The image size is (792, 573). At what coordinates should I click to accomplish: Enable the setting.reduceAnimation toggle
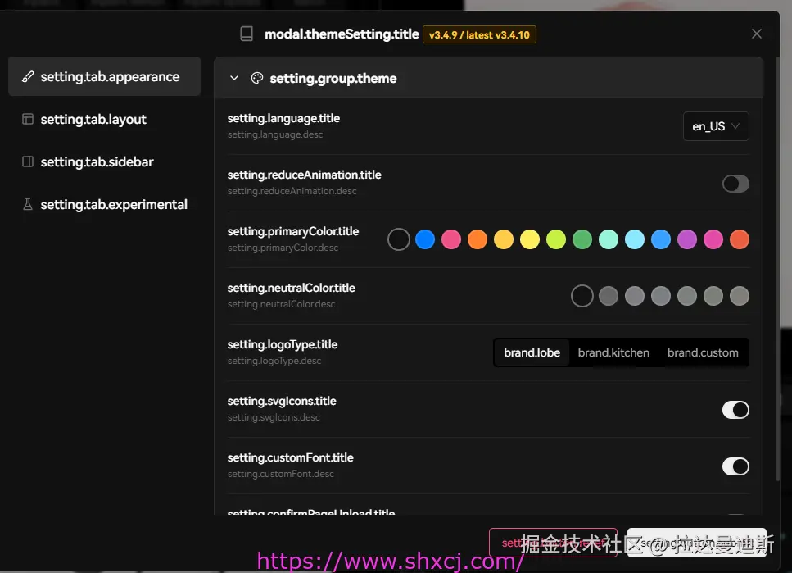click(735, 183)
